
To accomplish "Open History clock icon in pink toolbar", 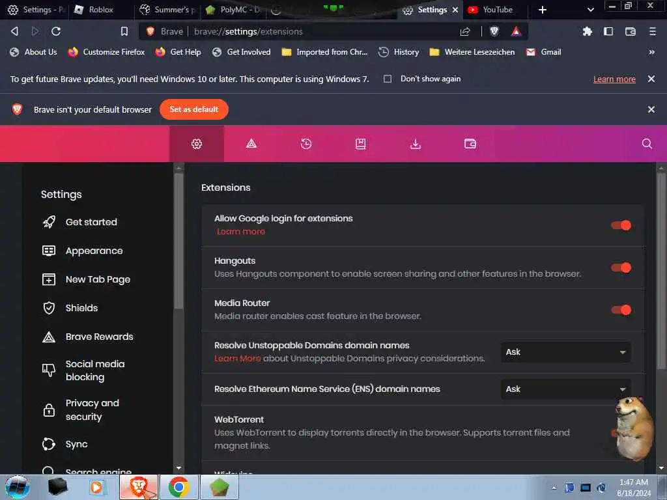I will [306, 144].
